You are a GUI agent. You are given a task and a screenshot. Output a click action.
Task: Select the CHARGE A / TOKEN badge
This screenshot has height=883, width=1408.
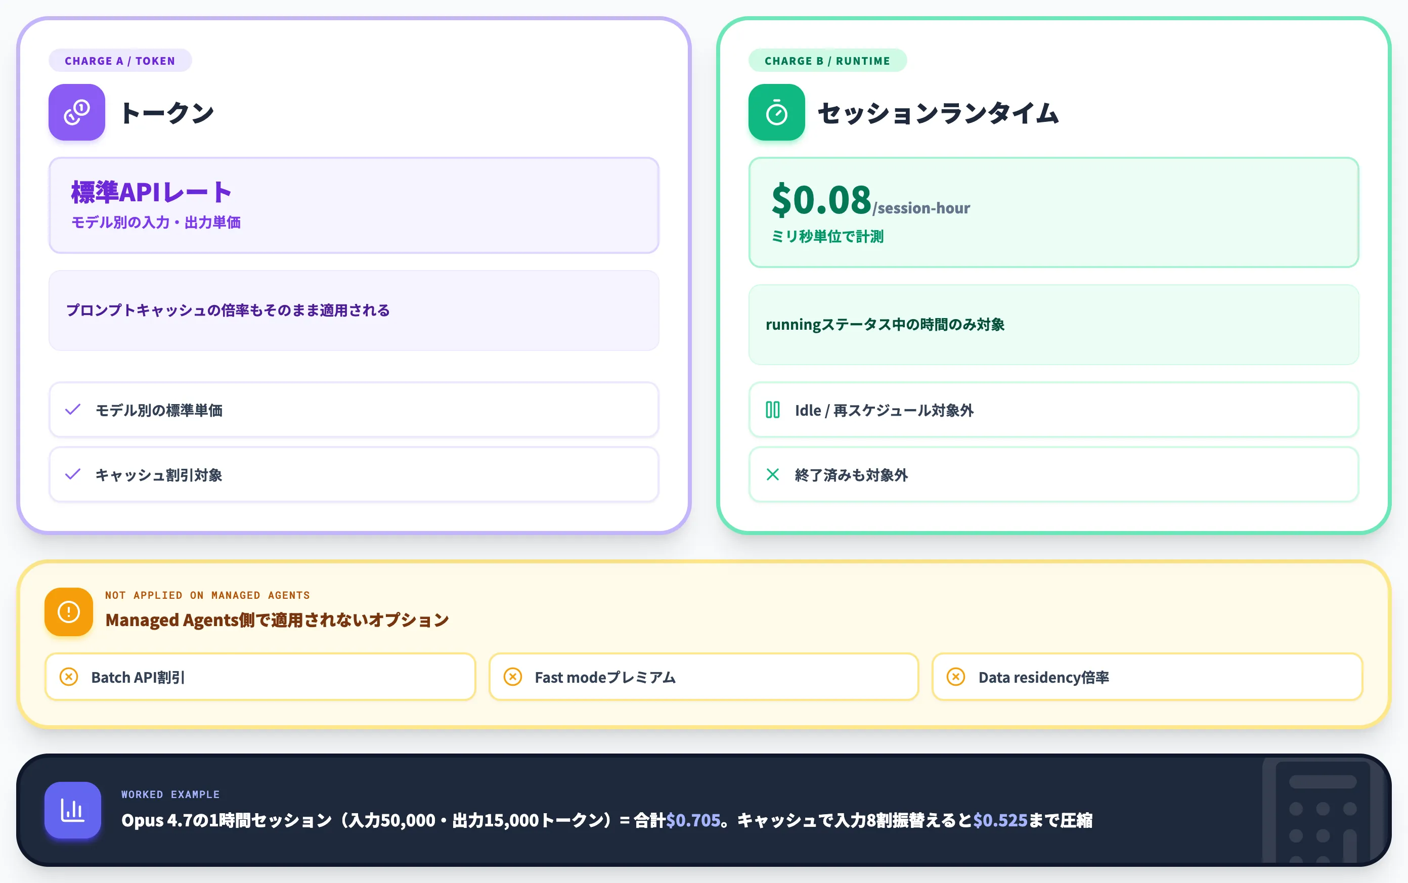tap(120, 61)
